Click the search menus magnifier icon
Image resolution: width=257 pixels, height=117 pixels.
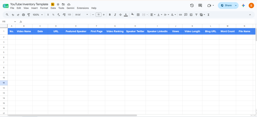click(x=7, y=15)
